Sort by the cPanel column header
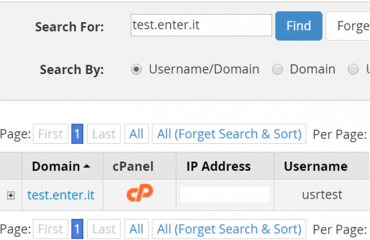This screenshot has height=240, width=370. [133, 167]
